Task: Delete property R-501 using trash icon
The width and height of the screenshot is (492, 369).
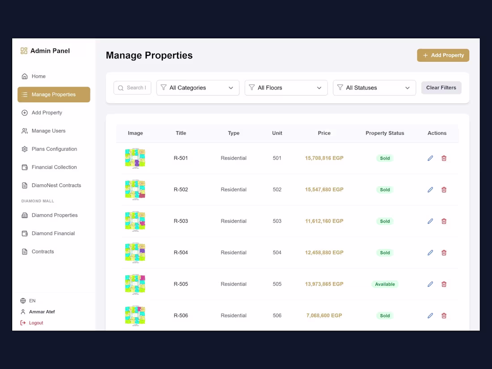Action: 444,158
